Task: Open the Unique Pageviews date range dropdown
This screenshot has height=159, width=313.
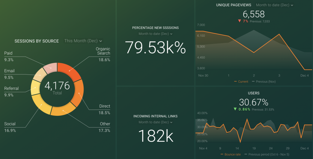Action: point(275,5)
